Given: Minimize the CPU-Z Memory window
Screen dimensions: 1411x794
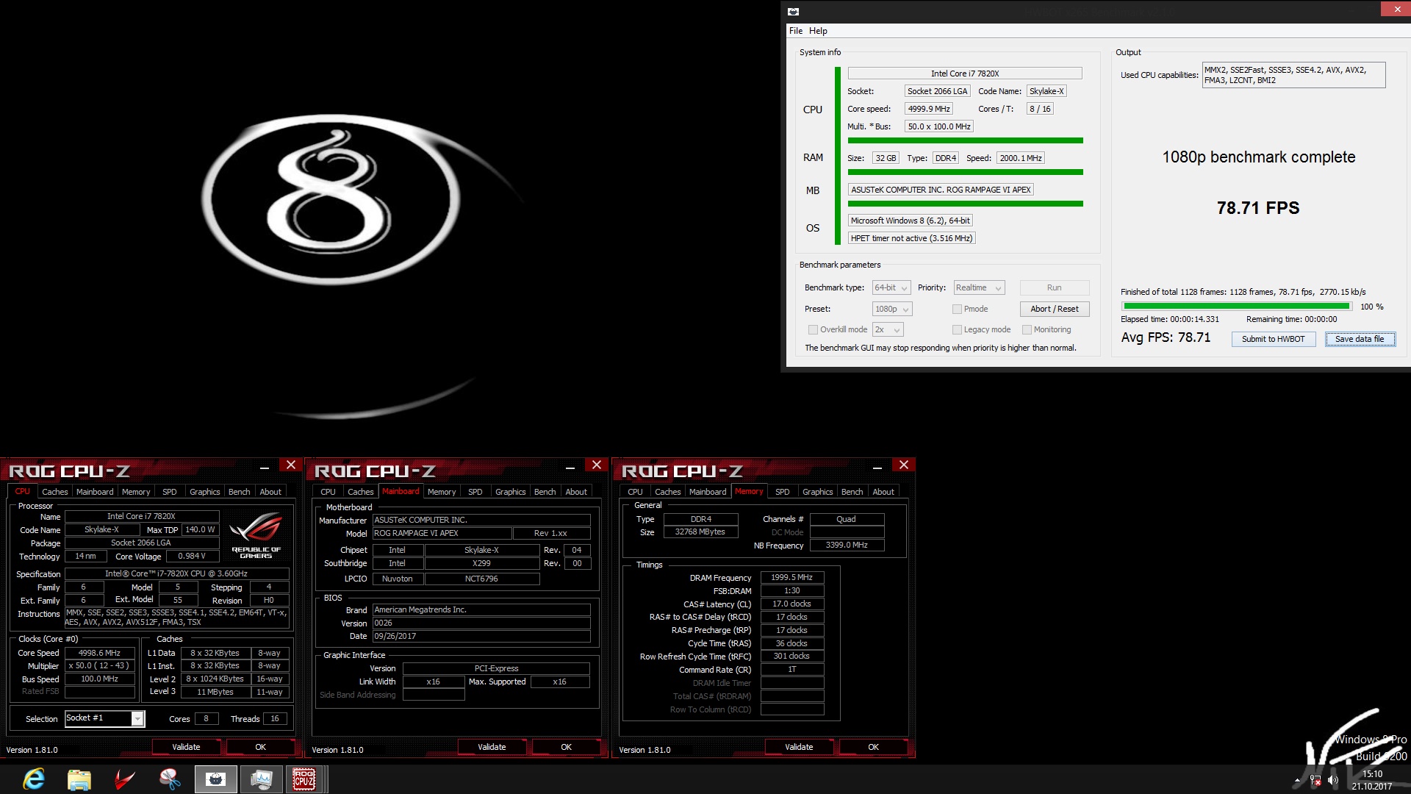Looking at the screenshot, I should [x=877, y=466].
